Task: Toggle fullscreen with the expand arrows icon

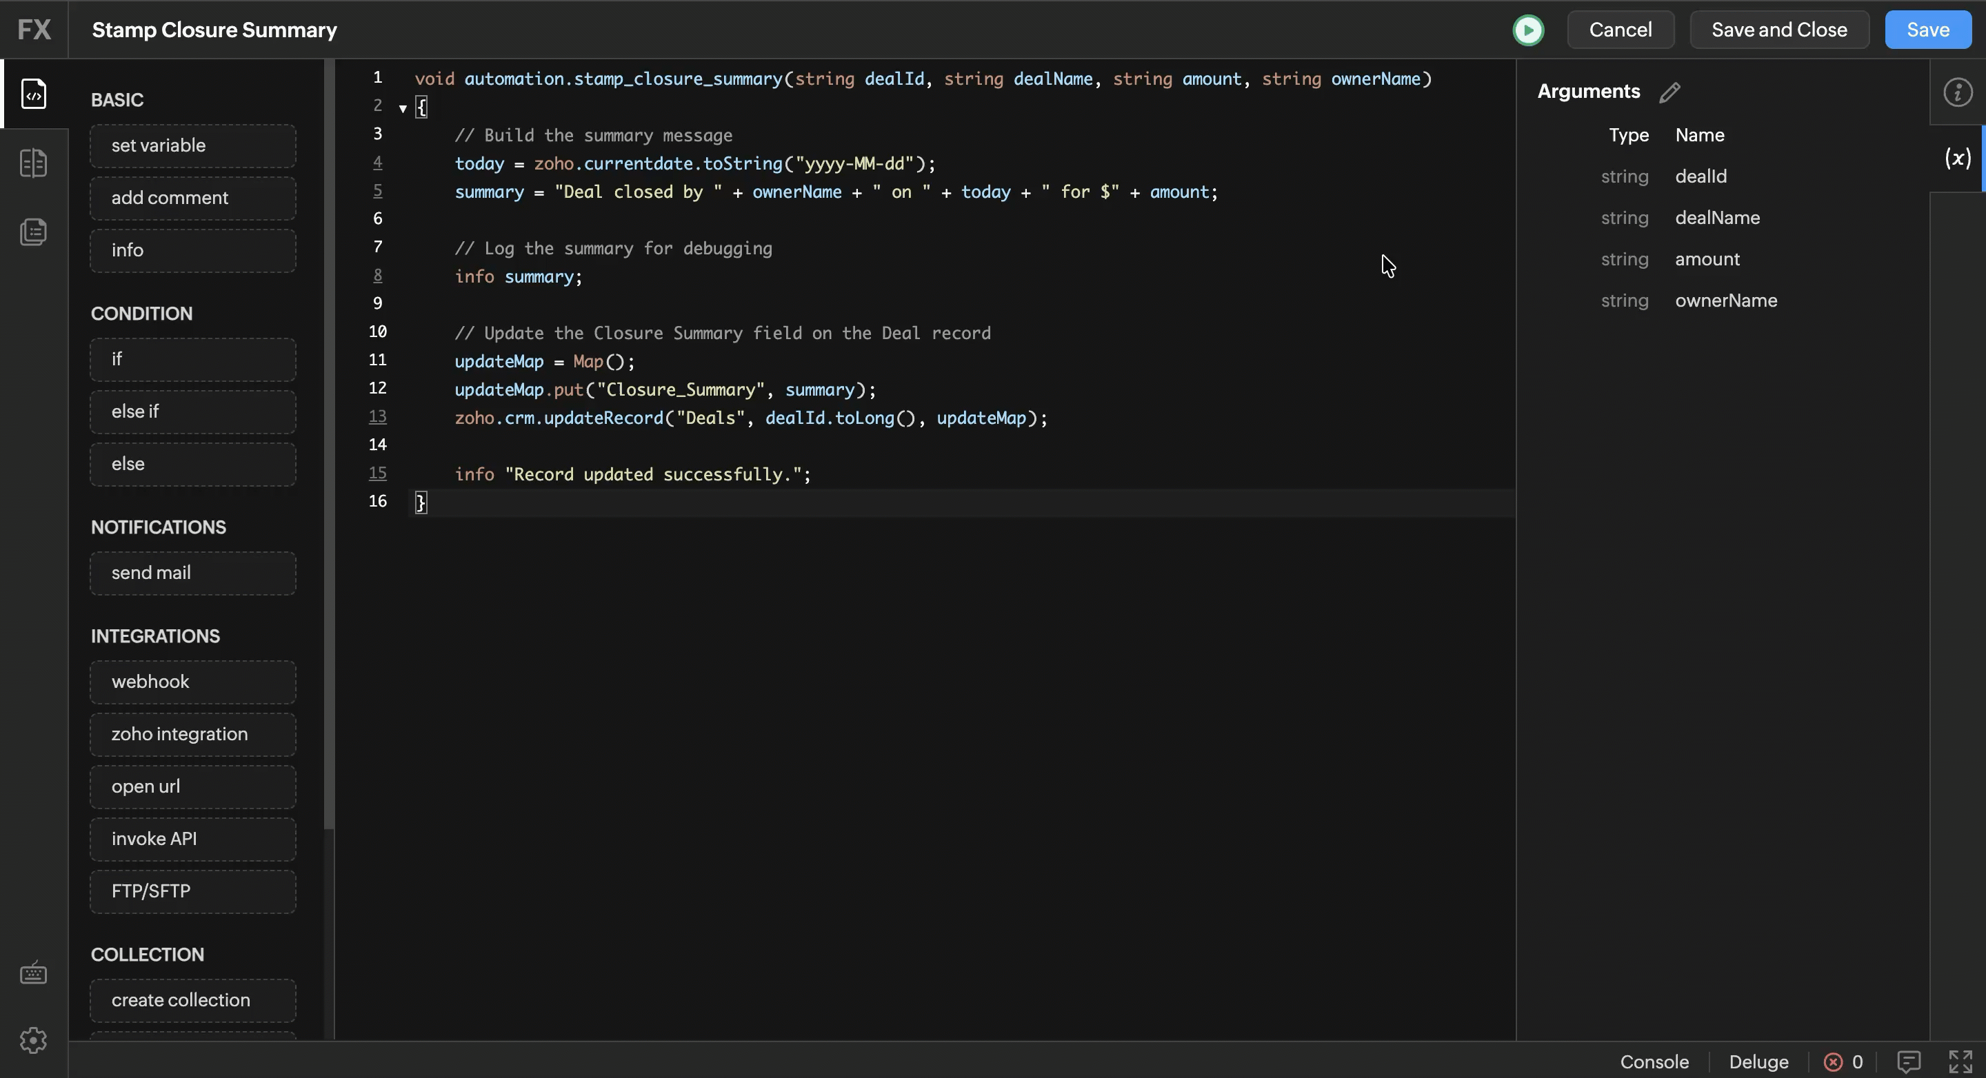Action: click(x=1960, y=1062)
